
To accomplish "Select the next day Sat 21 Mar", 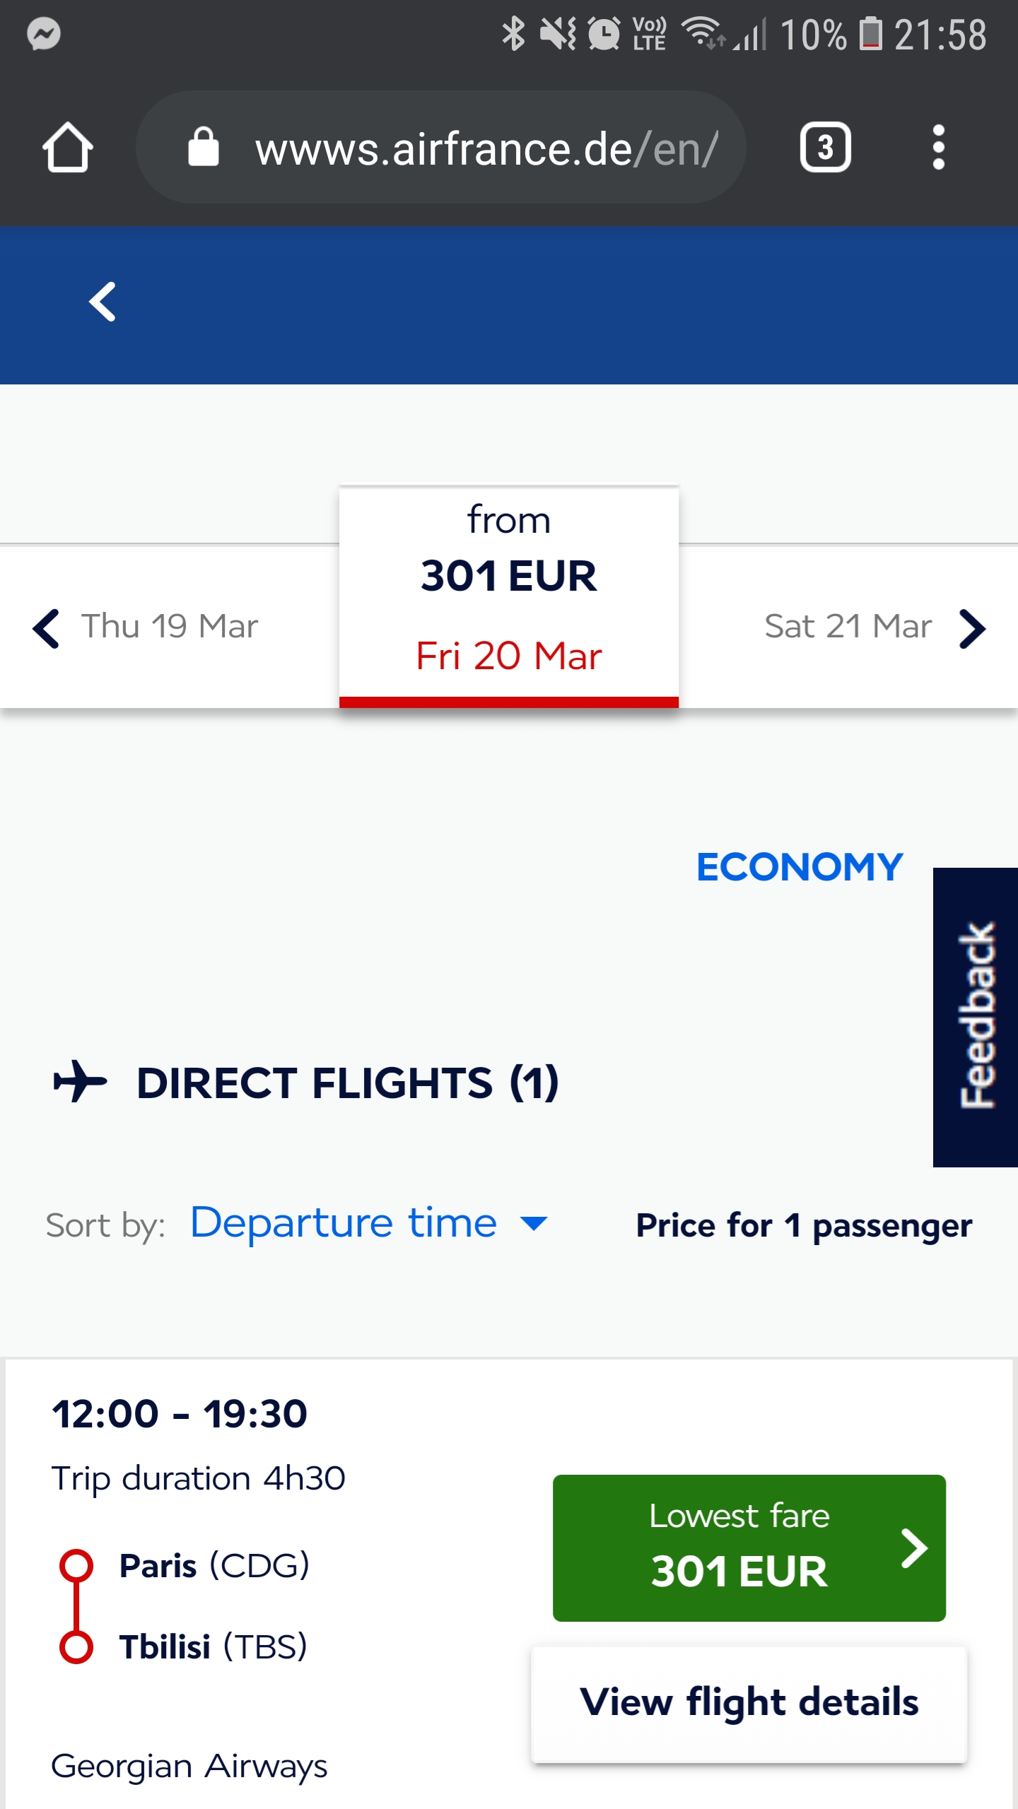I will (848, 626).
